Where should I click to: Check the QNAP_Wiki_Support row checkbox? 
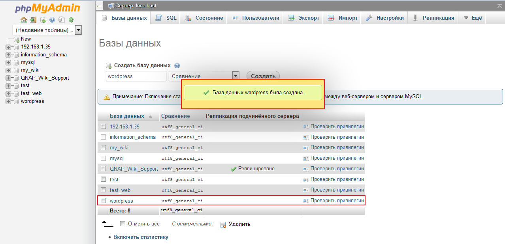click(103, 169)
